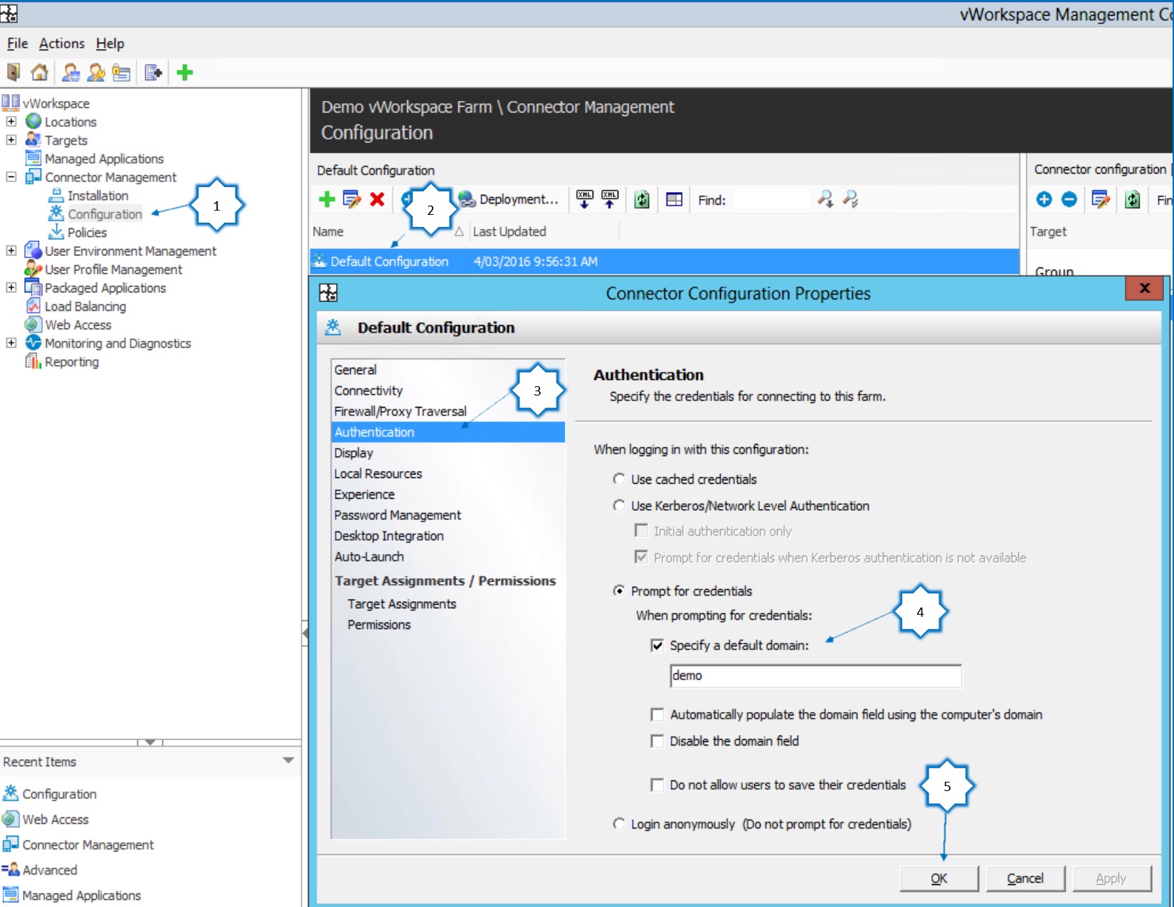Switch to the Display settings page
The image size is (1174, 907).
click(x=354, y=452)
